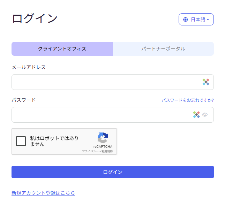
Task: Check the 私はロボットではありません checkbox
Action: coord(21,141)
